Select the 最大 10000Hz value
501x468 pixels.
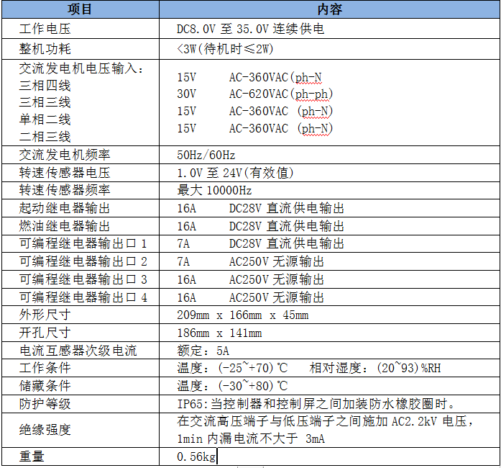214,190
